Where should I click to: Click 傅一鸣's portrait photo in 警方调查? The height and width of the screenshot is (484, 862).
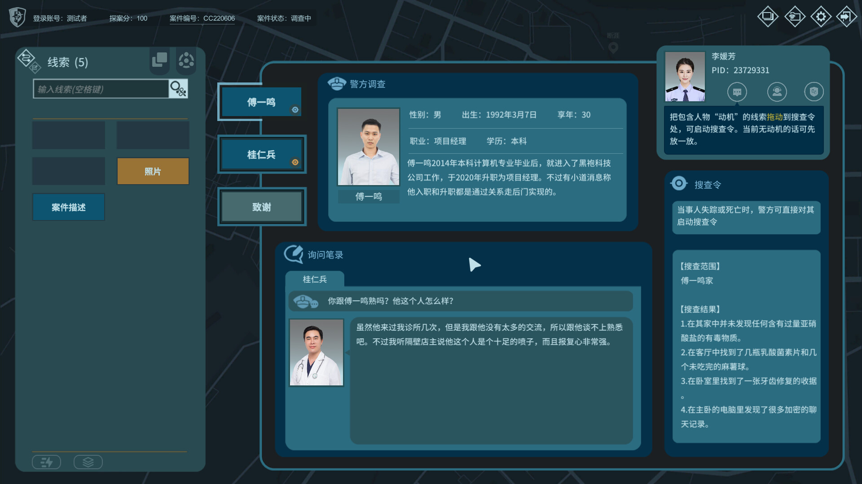point(368,147)
